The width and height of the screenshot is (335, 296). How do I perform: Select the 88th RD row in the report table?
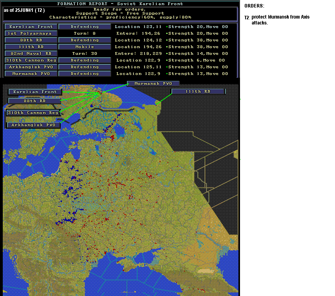pos(31,40)
